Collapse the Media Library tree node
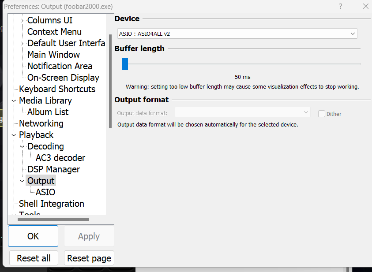372x272 pixels. (x=14, y=101)
